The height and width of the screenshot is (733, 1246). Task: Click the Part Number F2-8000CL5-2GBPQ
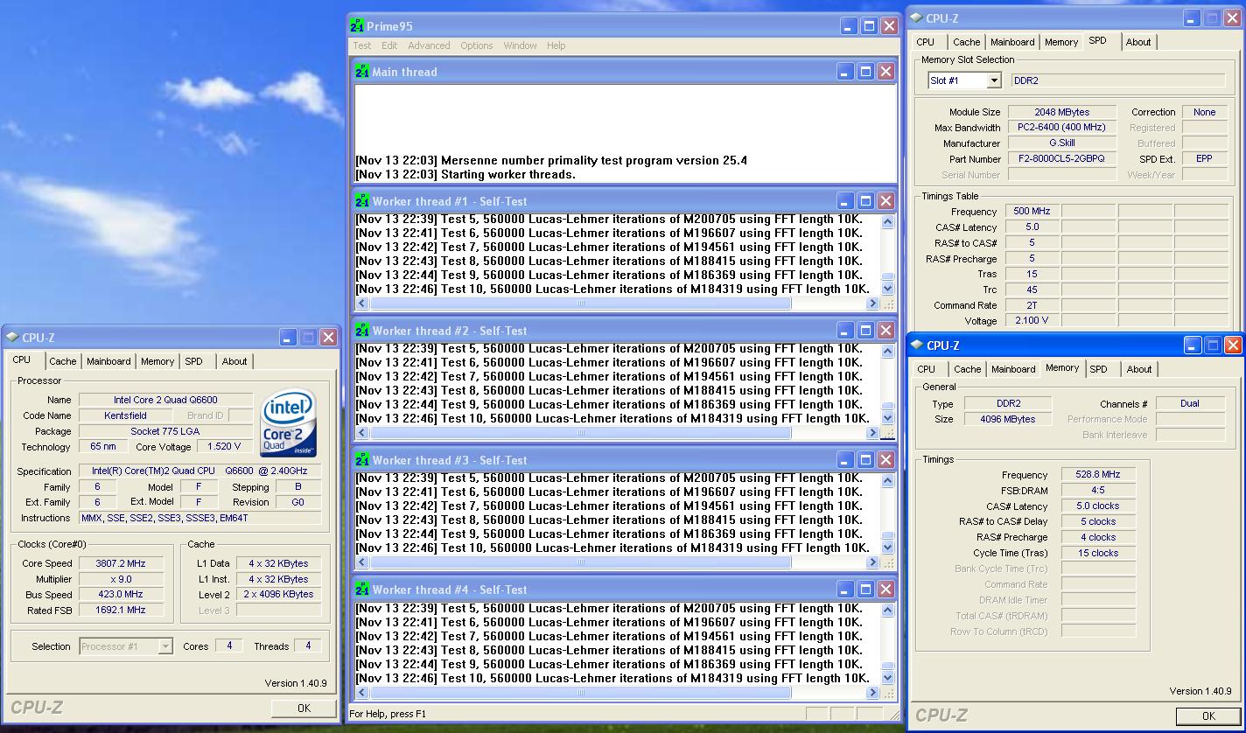tap(1062, 159)
